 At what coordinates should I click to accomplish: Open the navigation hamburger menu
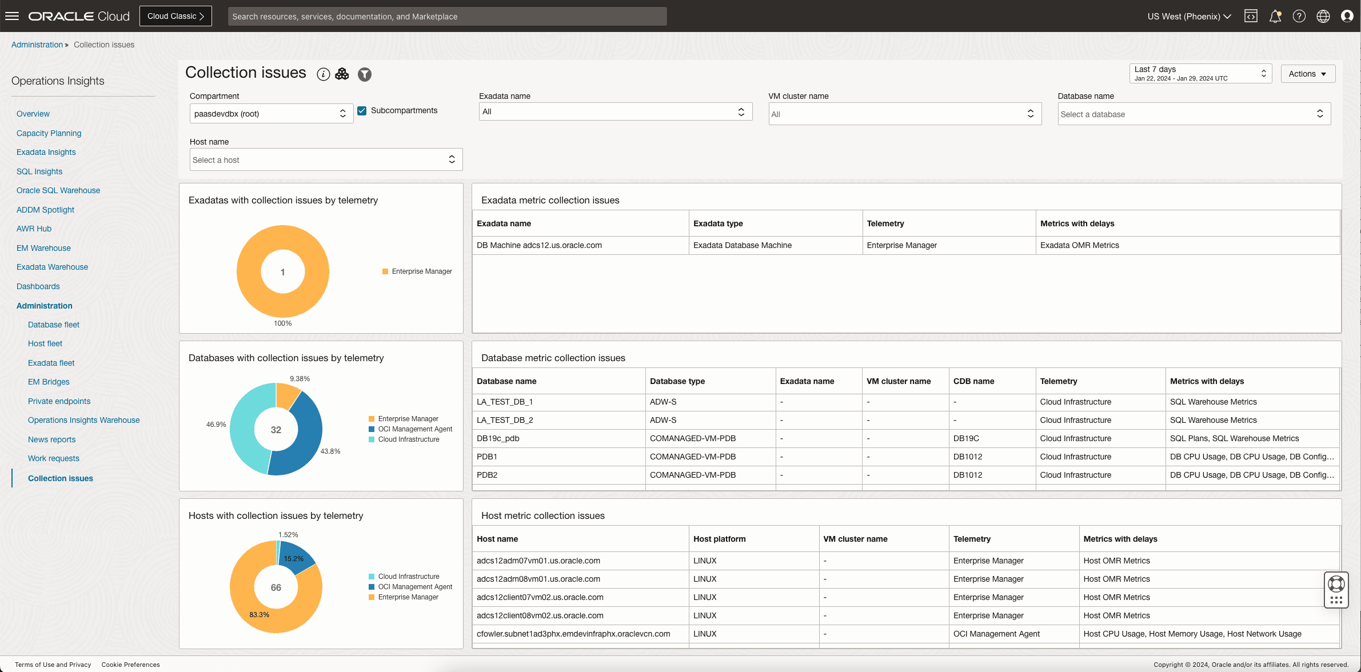12,15
